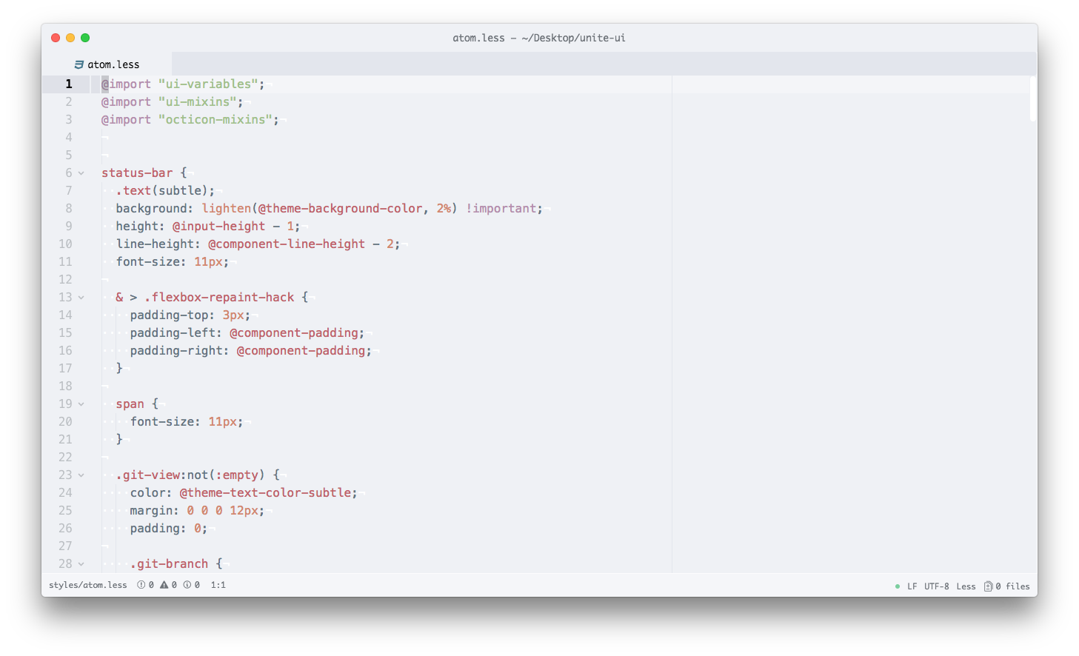Maximize the window with green button
The image size is (1079, 656).
pos(85,38)
